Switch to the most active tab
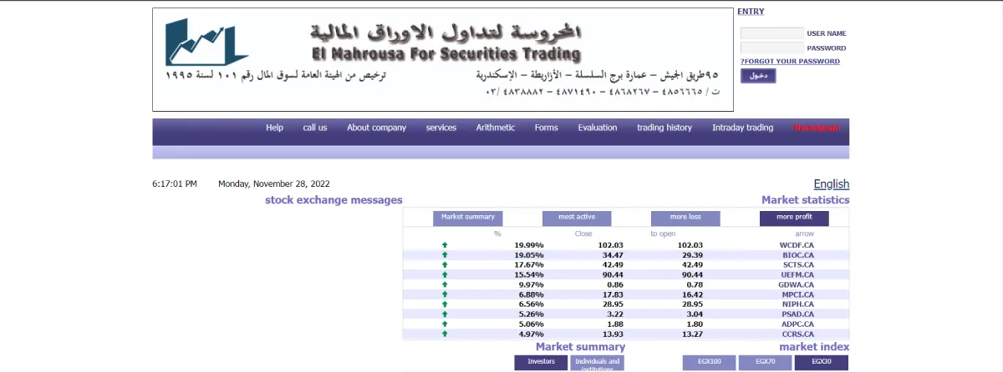The width and height of the screenshot is (1003, 372). (578, 218)
